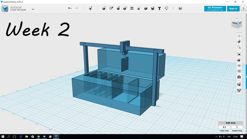This screenshot has height=139, width=247.
Task: Open the Primitives shapes menu
Action: pyautogui.click(x=104, y=8)
